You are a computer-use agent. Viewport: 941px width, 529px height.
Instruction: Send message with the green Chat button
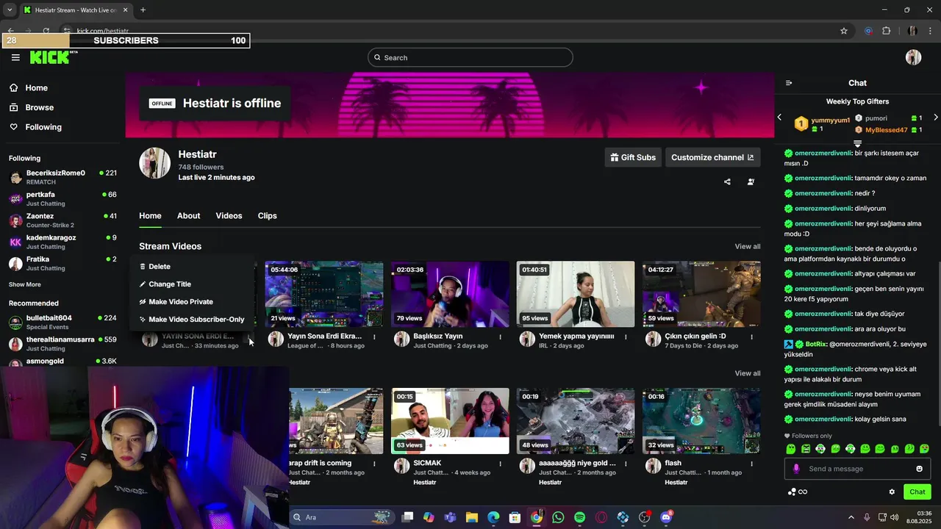(917, 492)
